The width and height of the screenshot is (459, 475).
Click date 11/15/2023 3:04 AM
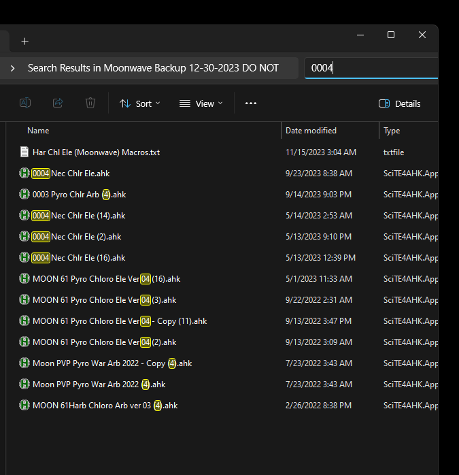pyautogui.click(x=321, y=152)
